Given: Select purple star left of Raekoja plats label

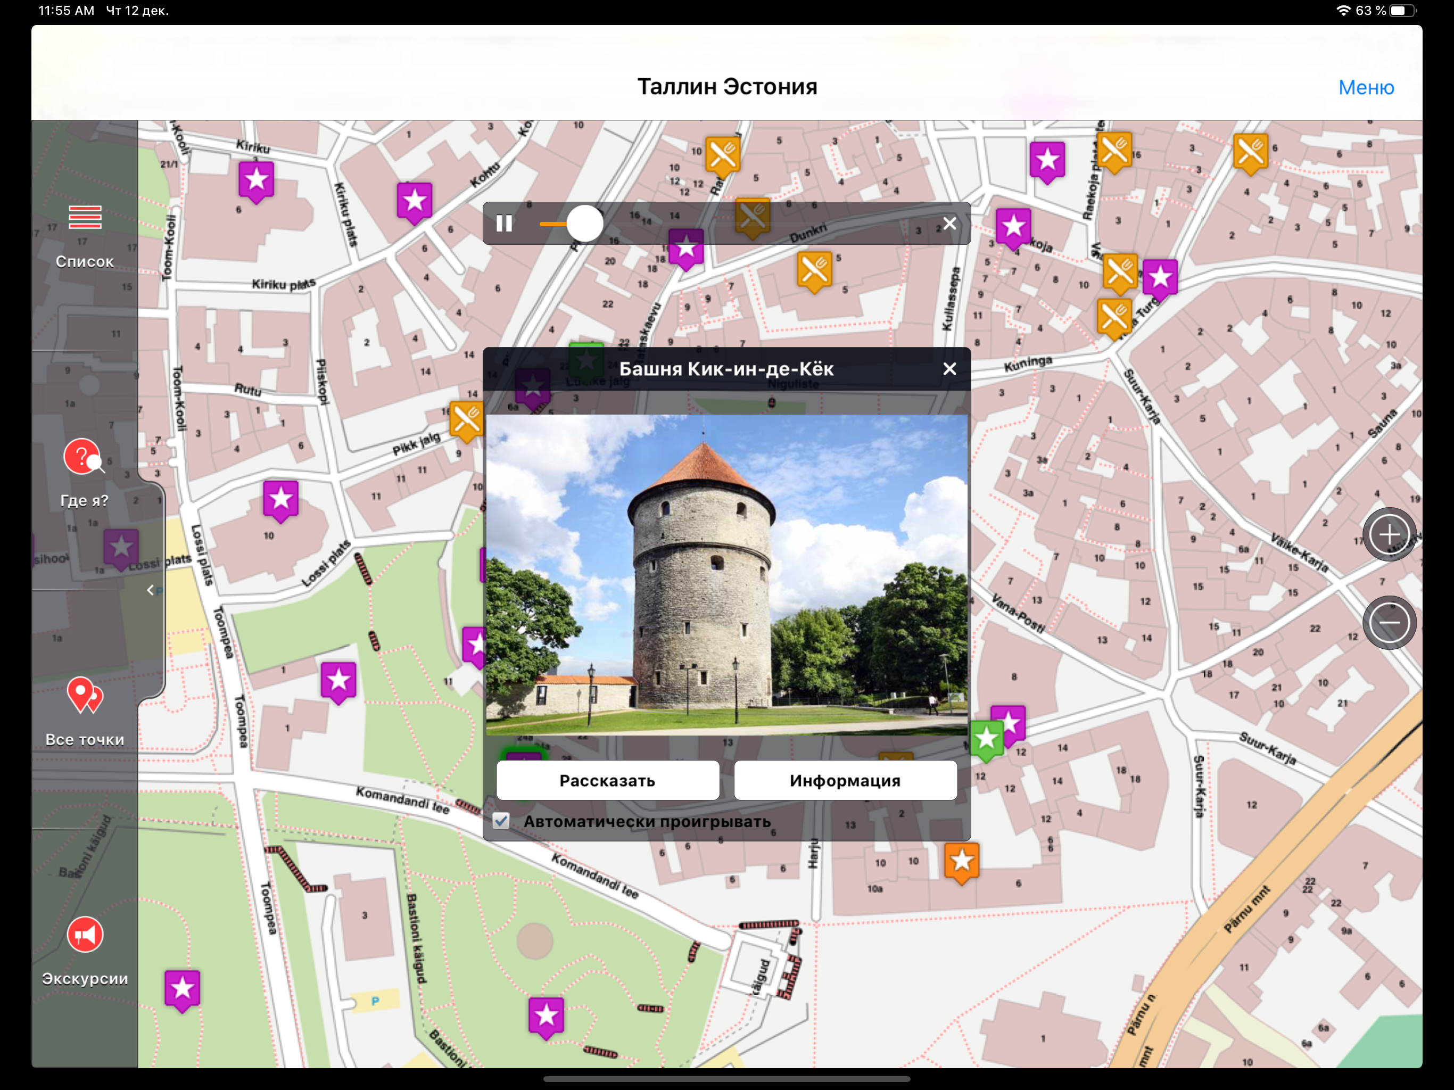Looking at the screenshot, I should (x=1047, y=162).
